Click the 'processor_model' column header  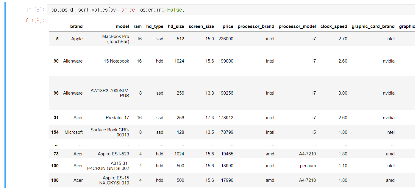tap(297, 26)
